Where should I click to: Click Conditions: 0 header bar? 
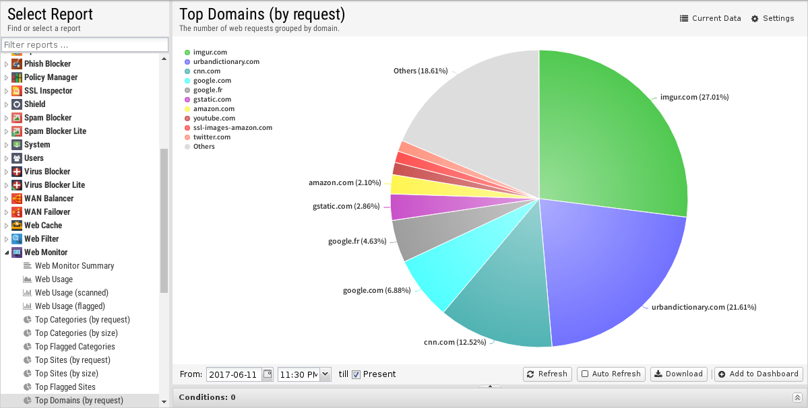(x=489, y=397)
